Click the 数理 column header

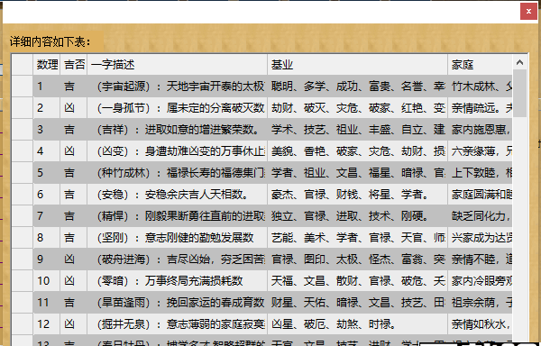pyautogui.click(x=47, y=65)
